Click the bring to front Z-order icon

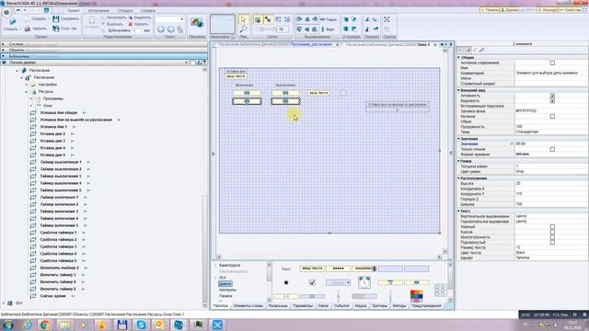click(346, 19)
